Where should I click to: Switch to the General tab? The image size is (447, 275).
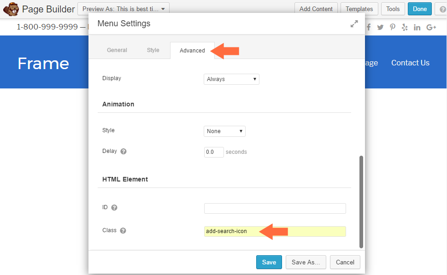117,50
